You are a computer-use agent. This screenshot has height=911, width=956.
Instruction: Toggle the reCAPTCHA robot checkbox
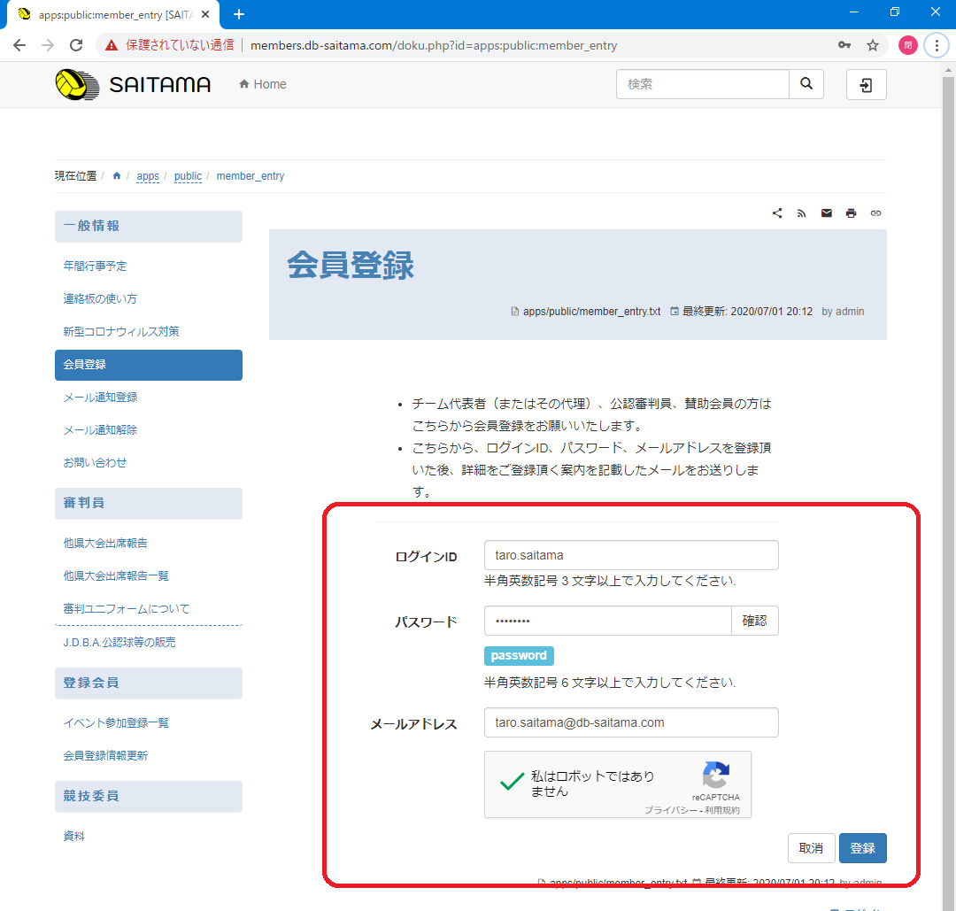[x=512, y=783]
